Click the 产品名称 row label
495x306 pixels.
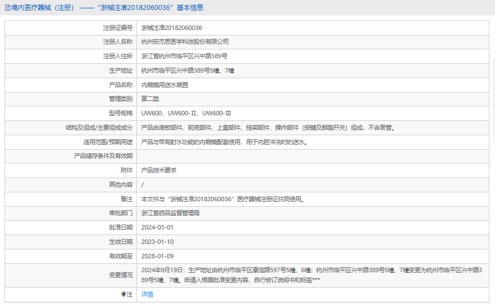[121, 85]
